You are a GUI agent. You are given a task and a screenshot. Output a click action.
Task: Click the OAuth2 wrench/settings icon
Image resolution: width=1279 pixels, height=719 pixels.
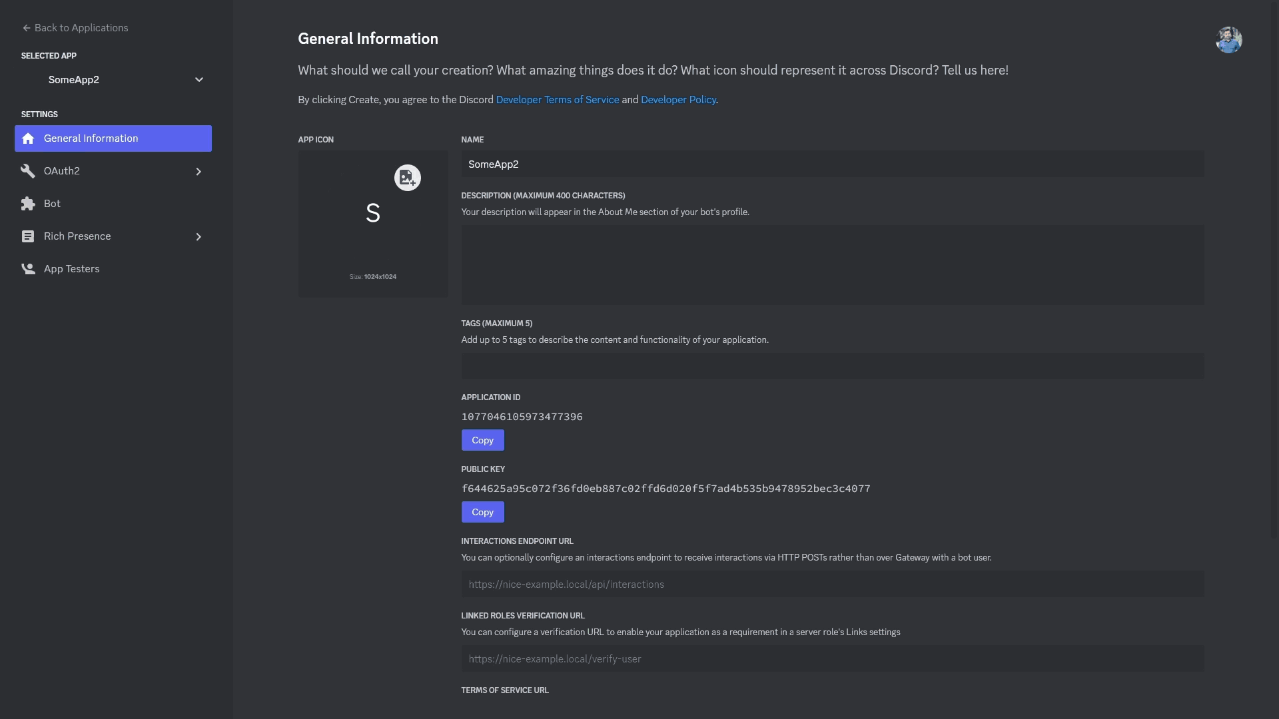click(x=28, y=171)
